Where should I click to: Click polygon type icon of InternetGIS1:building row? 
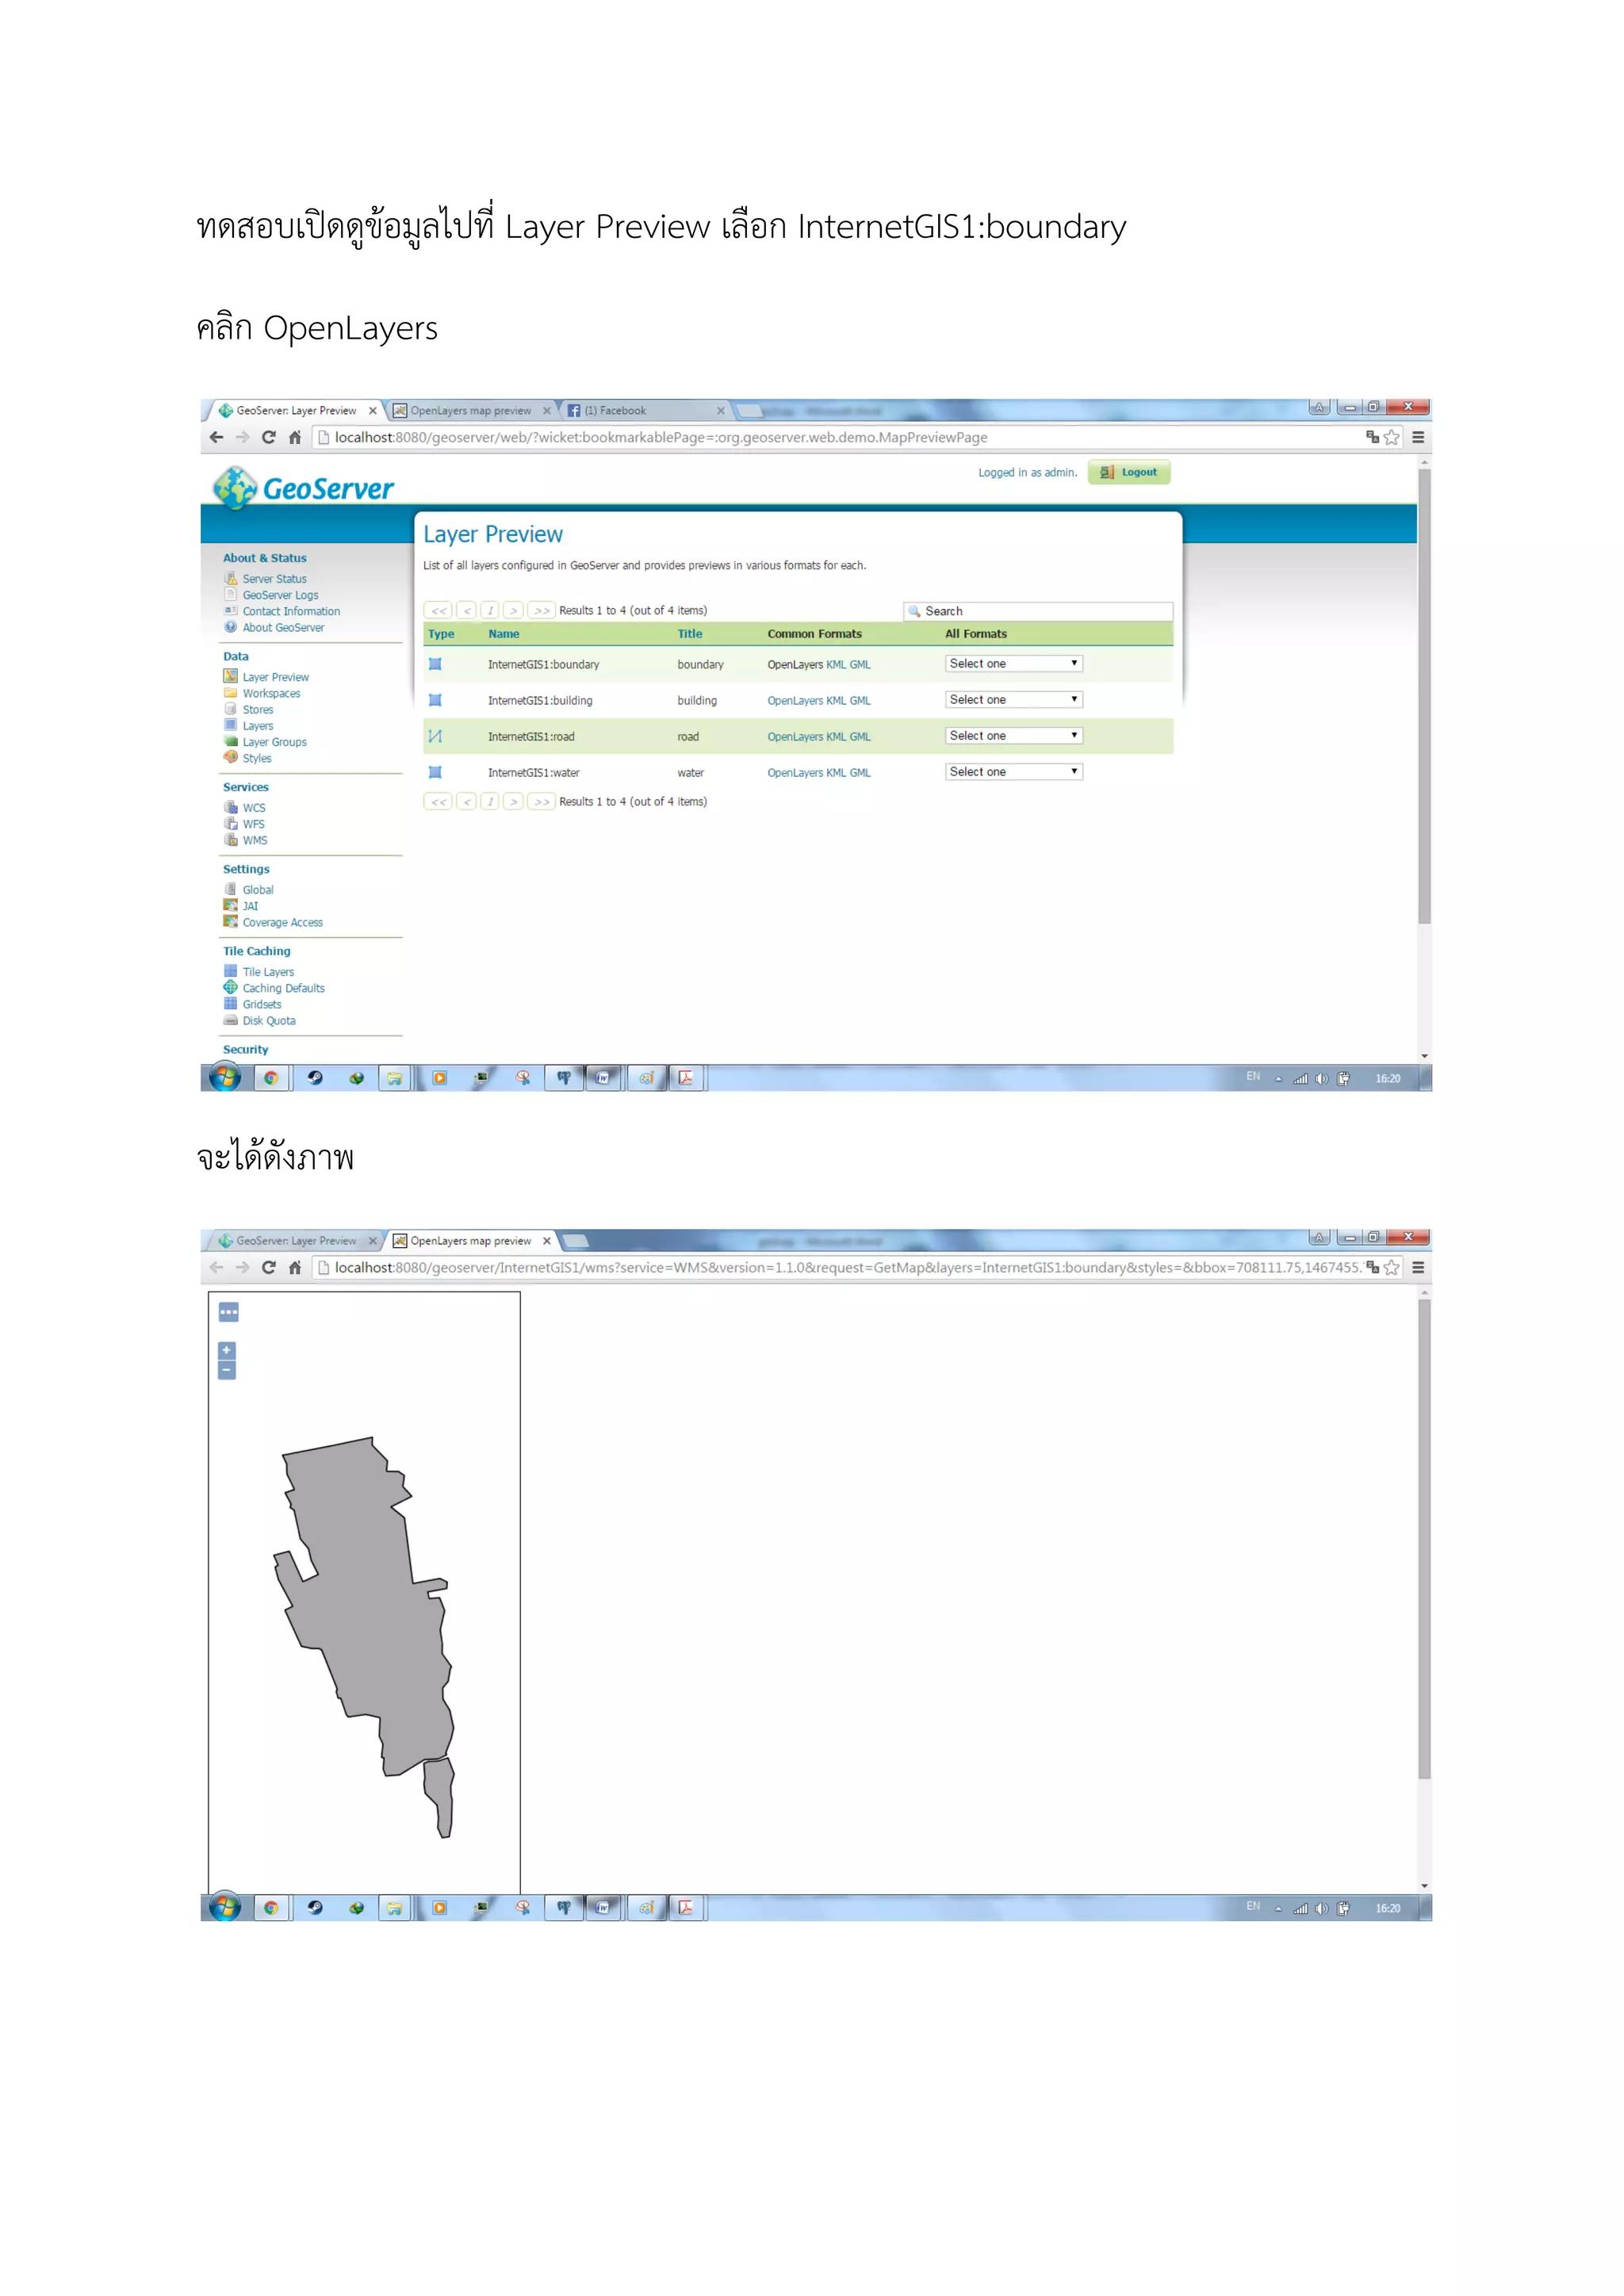(x=435, y=700)
